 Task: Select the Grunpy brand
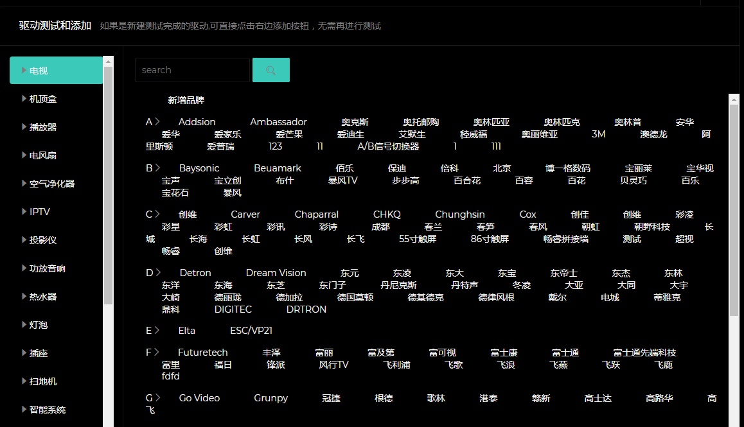pos(271,398)
